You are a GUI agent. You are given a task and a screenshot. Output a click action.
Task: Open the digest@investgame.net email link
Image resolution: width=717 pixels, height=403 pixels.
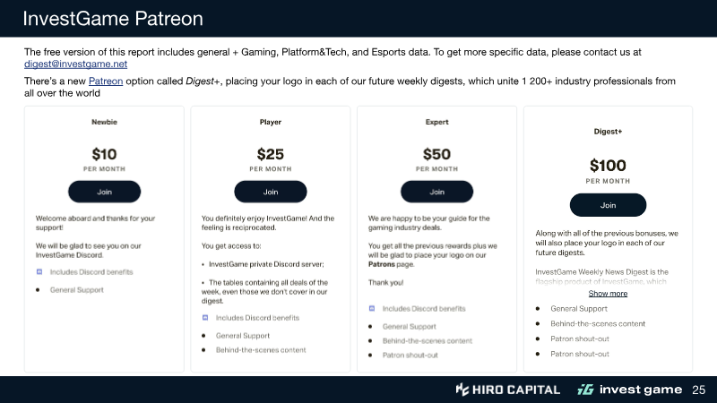point(75,64)
